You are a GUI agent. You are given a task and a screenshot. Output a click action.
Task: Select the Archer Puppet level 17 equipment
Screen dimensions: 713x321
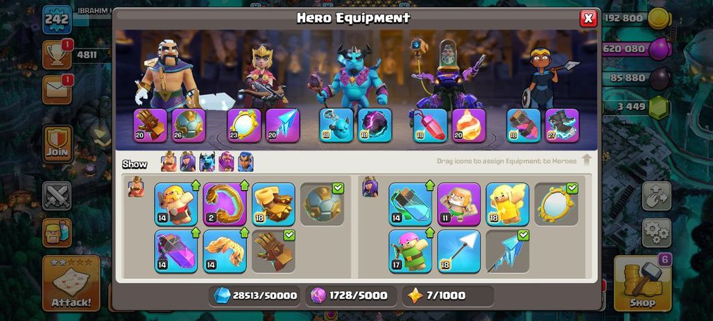[410, 251]
